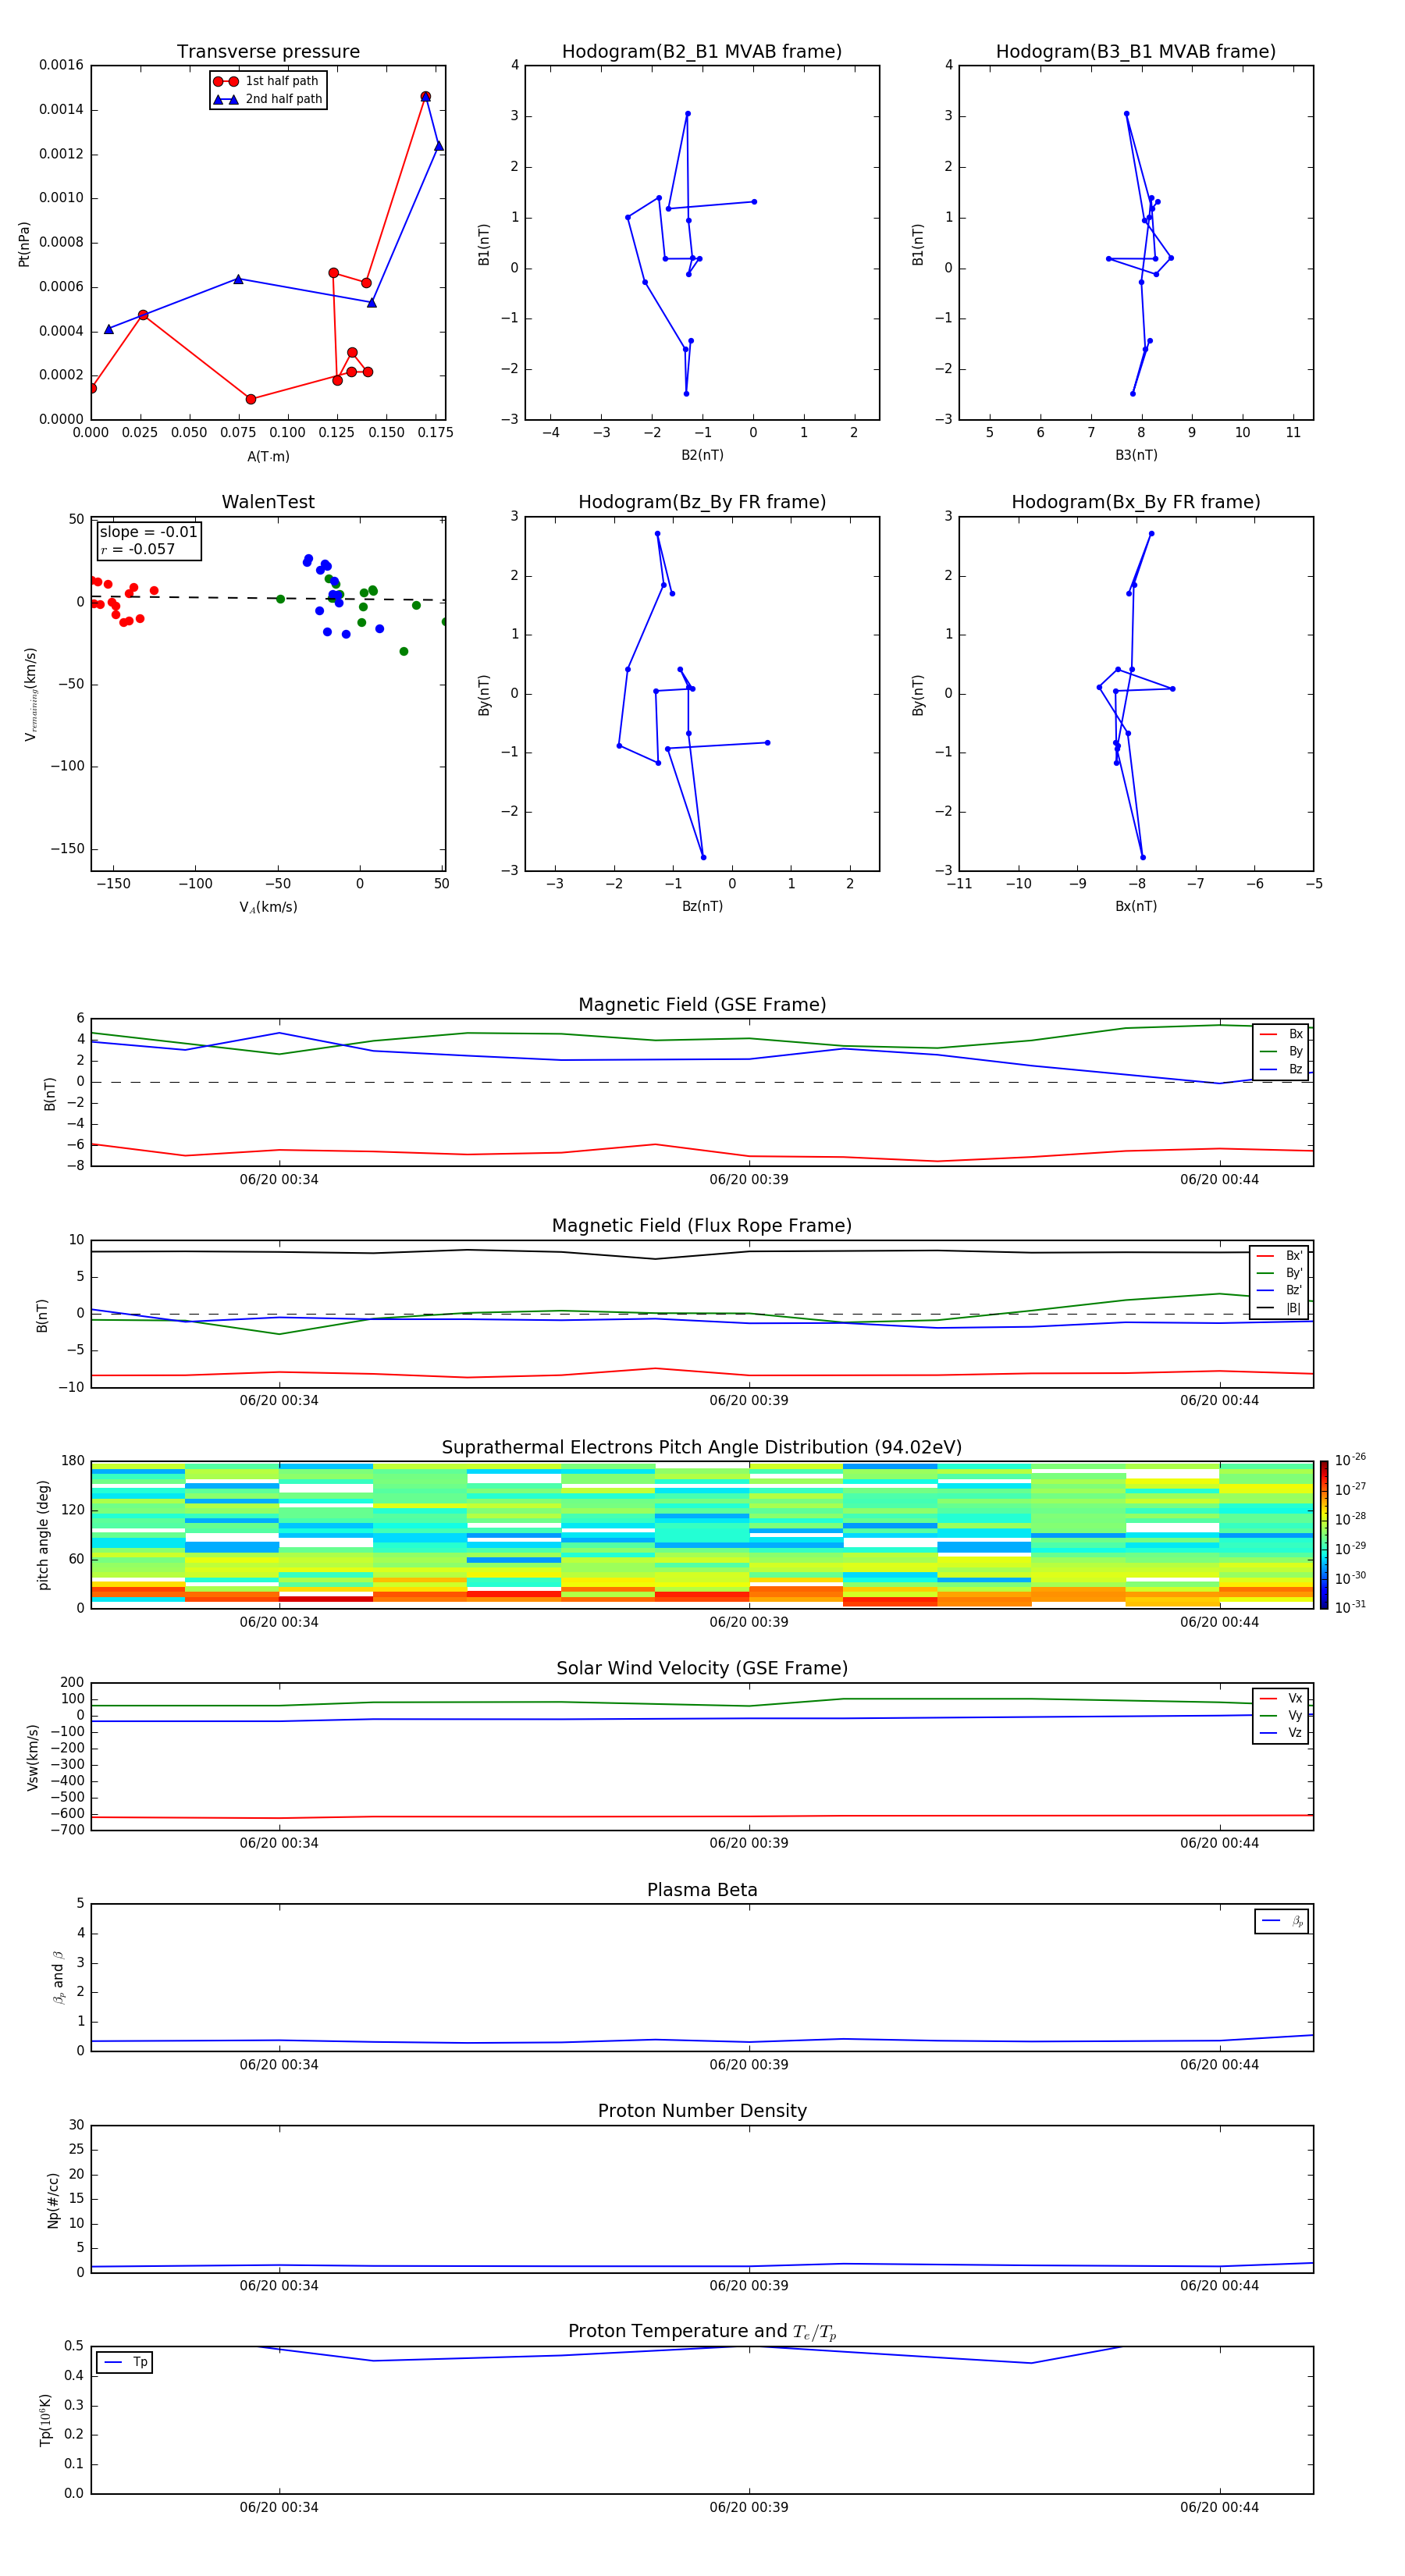Click the "B2(nT)" axis label
Screen dimensions: 1405x2576
tap(702, 455)
